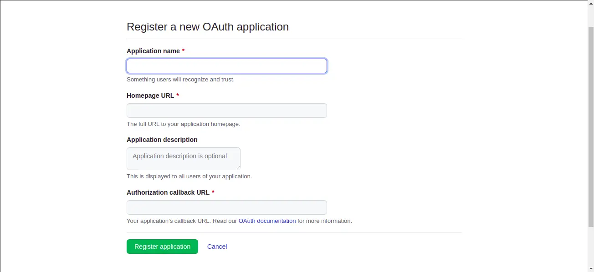The image size is (594, 272).
Task: Click the "displayed to all users" help text
Action: [x=189, y=176]
